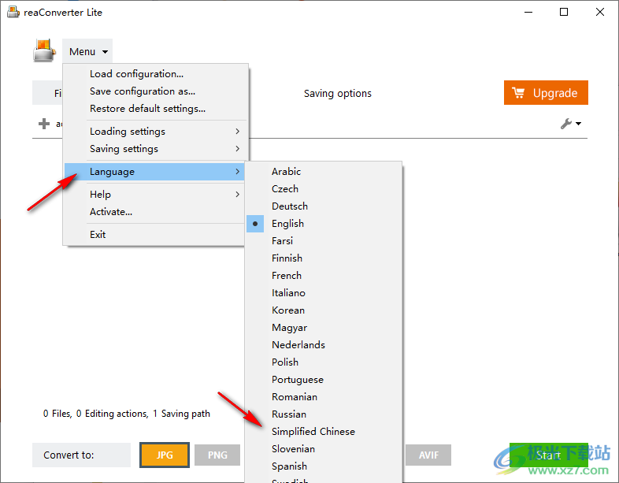The image size is (619, 483).
Task: Pick Spanish in language list
Action: tap(324, 466)
